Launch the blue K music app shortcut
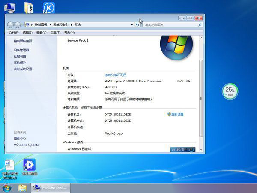Viewport: 257px width, 193px height. click(x=49, y=8)
